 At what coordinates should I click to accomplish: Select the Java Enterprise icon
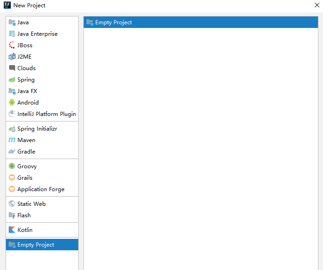point(12,34)
